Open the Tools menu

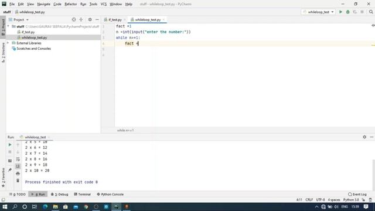(x=93, y=4)
